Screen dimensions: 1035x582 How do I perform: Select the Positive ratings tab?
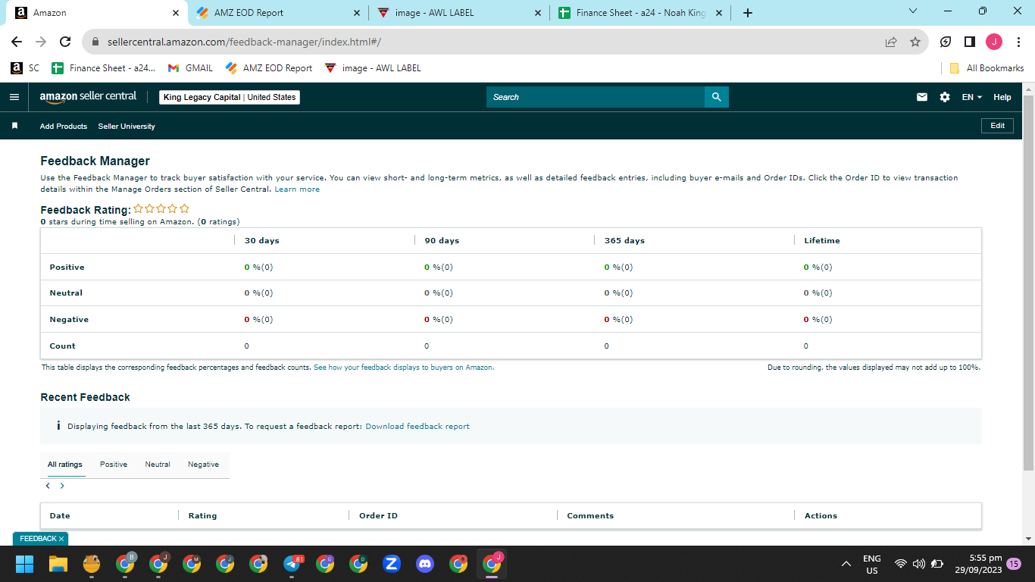[x=114, y=465]
